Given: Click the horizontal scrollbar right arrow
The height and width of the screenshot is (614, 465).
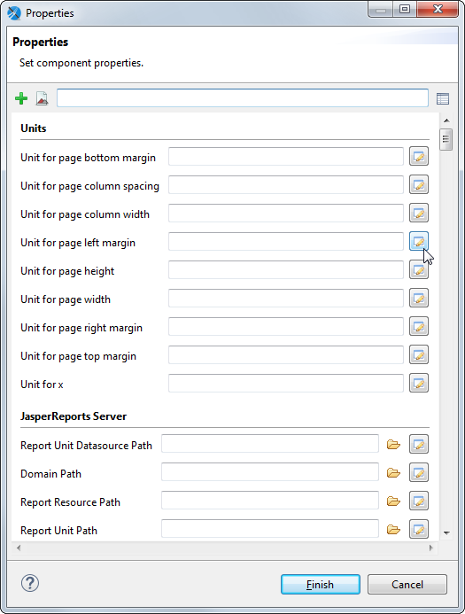Looking at the screenshot, I should tap(431, 548).
